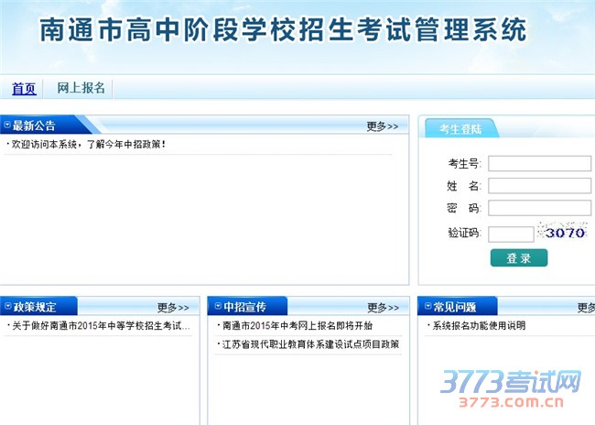Open the 系统报名功能使用说明 help link
This screenshot has width=595, height=425.
pos(479,326)
